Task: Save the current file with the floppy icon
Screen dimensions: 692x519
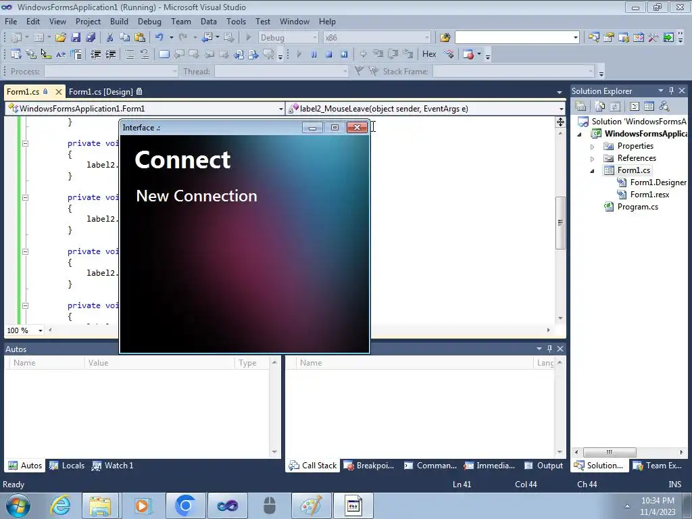Action: pyautogui.click(x=76, y=38)
